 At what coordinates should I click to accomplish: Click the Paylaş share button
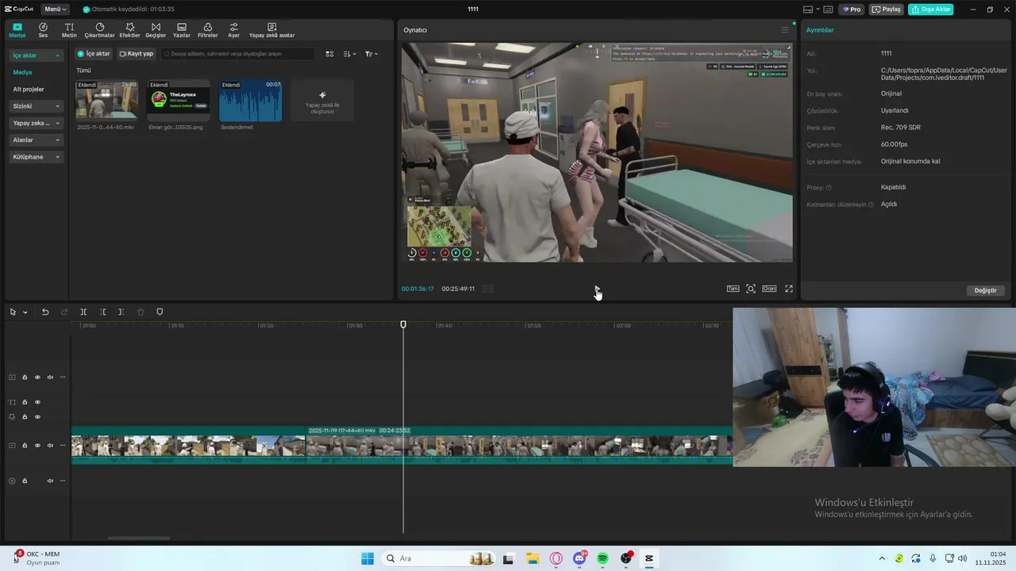[x=887, y=10]
